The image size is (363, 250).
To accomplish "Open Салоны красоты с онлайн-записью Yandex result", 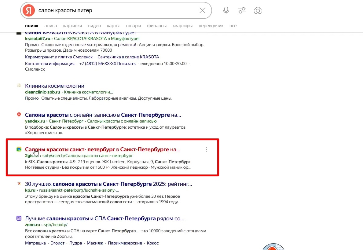I will click(x=103, y=115).
